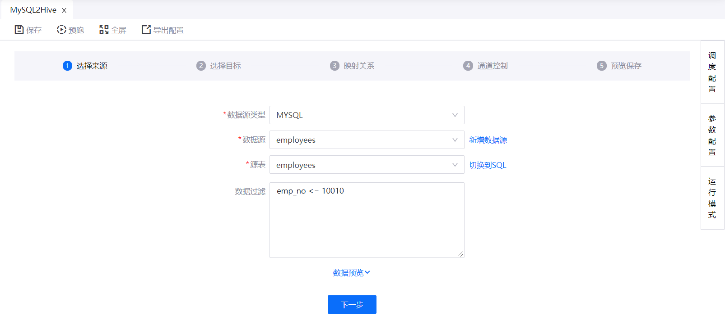Click the 数据过滤 field label

coord(250,192)
